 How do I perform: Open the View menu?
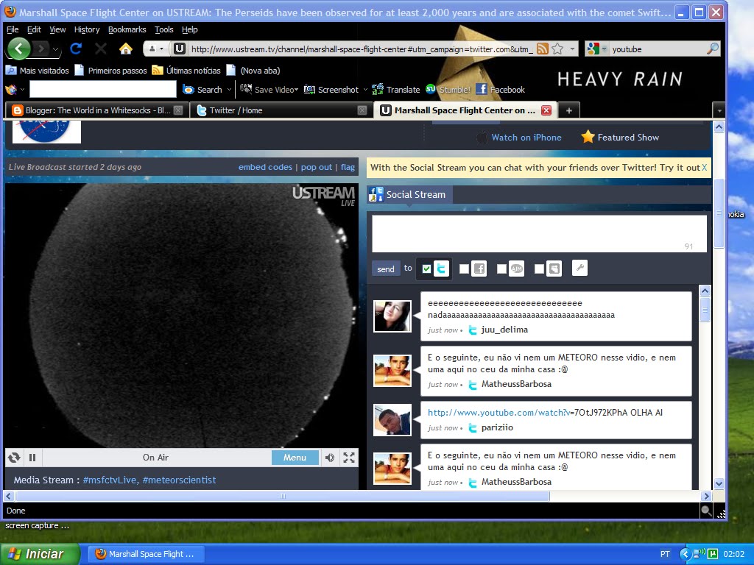57,29
